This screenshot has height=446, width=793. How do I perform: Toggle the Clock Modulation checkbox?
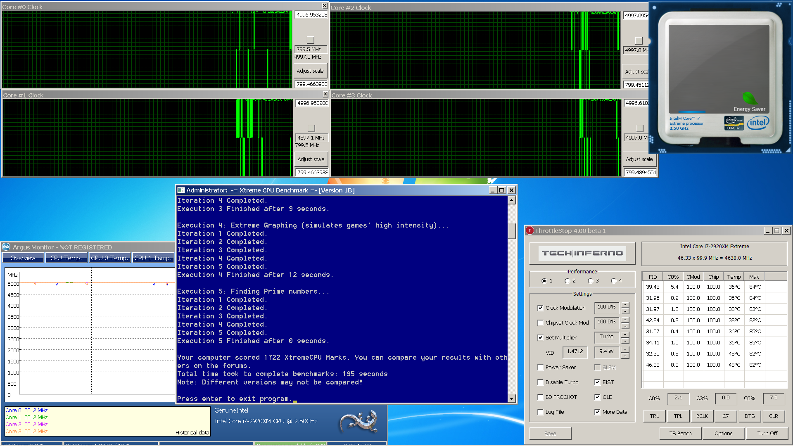540,308
